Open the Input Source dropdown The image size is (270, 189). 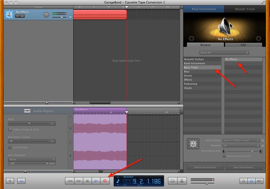tap(241, 140)
